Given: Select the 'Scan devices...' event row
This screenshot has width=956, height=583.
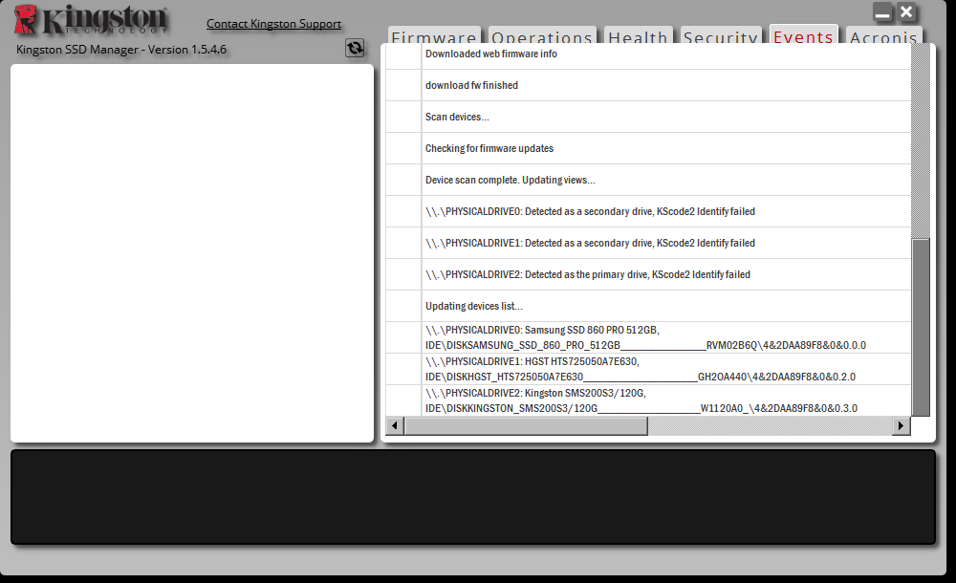Looking at the screenshot, I should click(x=648, y=118).
